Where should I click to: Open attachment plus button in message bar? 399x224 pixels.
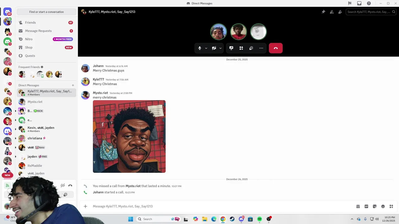point(85,206)
